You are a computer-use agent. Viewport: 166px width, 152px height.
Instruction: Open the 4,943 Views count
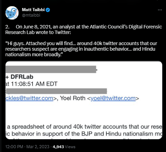pyautogui.click(x=64, y=147)
